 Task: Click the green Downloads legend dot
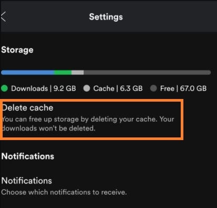click(x=4, y=88)
